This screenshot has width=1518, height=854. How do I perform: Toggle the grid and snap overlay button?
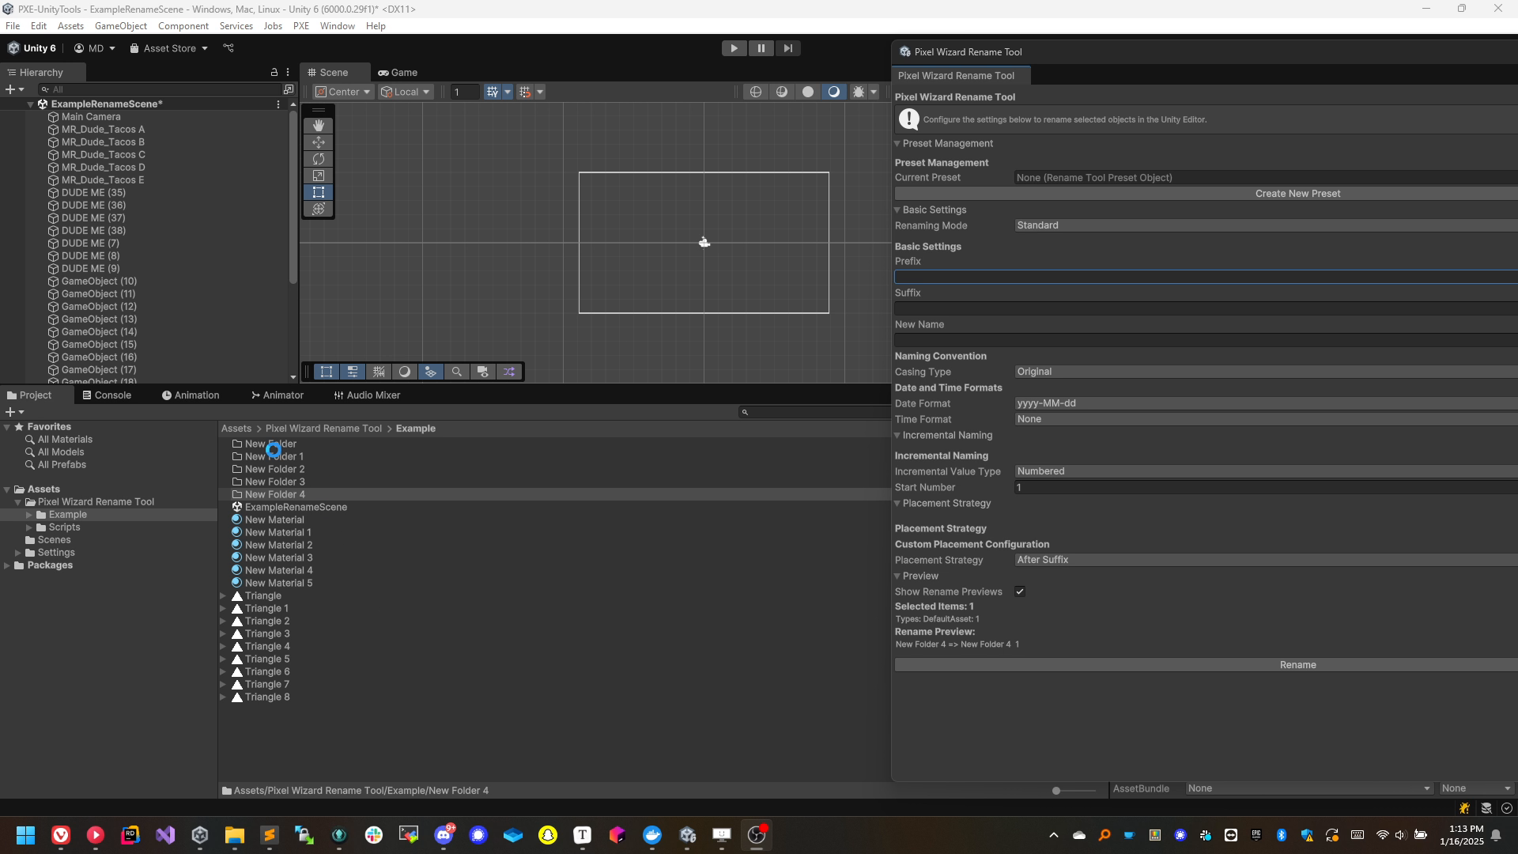(x=379, y=372)
